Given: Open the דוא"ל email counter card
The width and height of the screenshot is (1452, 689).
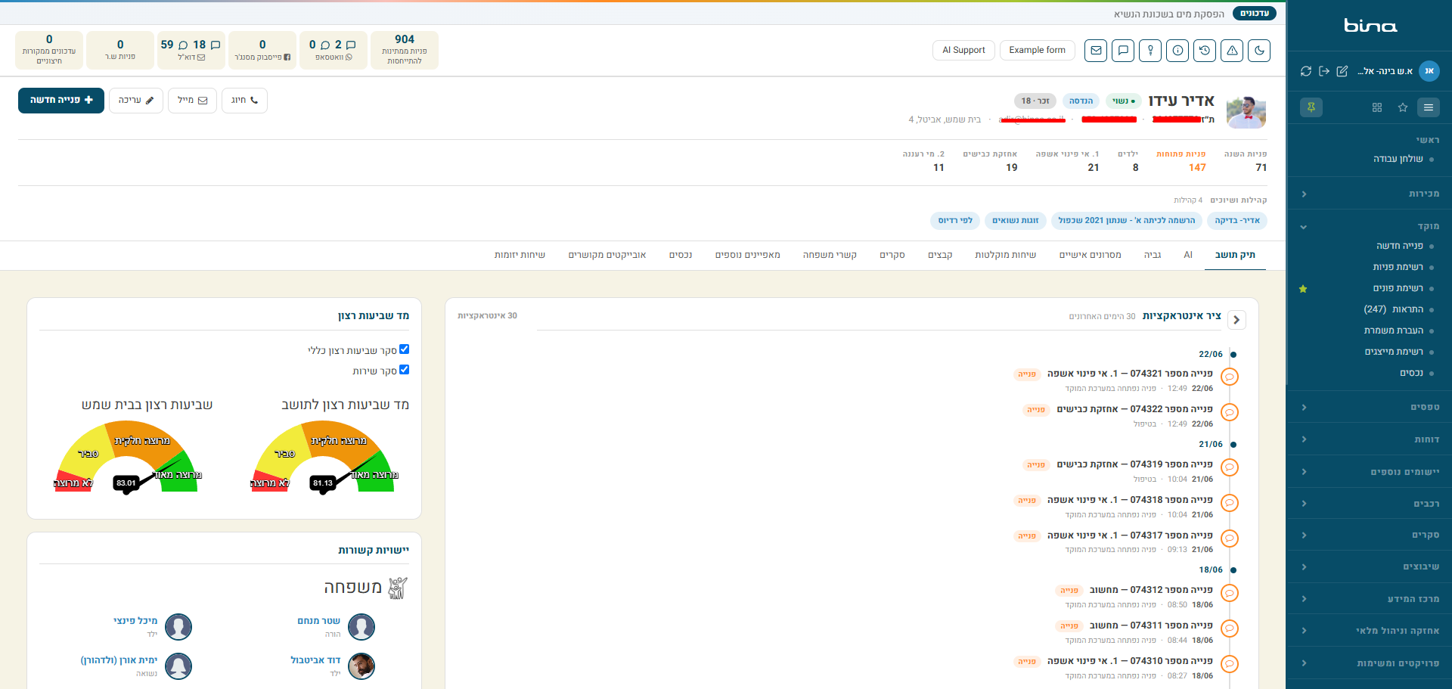Looking at the screenshot, I should click(191, 50).
